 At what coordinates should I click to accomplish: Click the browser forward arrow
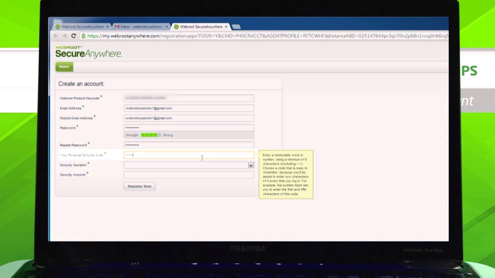[64, 36]
